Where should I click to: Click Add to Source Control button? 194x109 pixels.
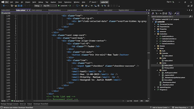coord(159,108)
